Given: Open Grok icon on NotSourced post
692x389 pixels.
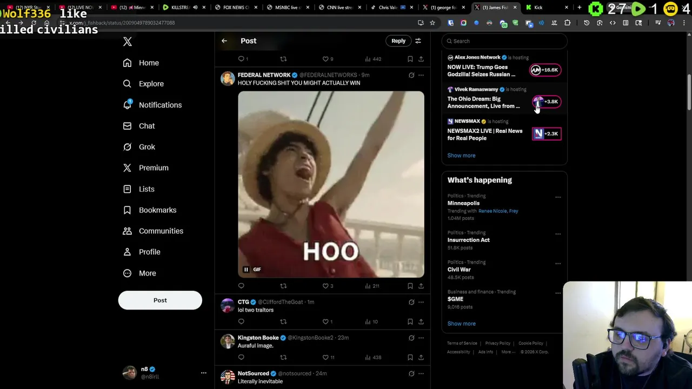Looking at the screenshot, I should click(411, 373).
